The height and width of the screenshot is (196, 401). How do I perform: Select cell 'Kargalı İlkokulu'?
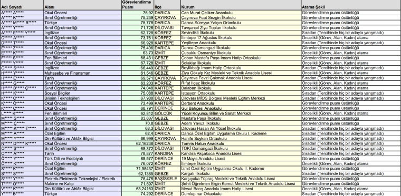pyautogui.click(x=241, y=174)
